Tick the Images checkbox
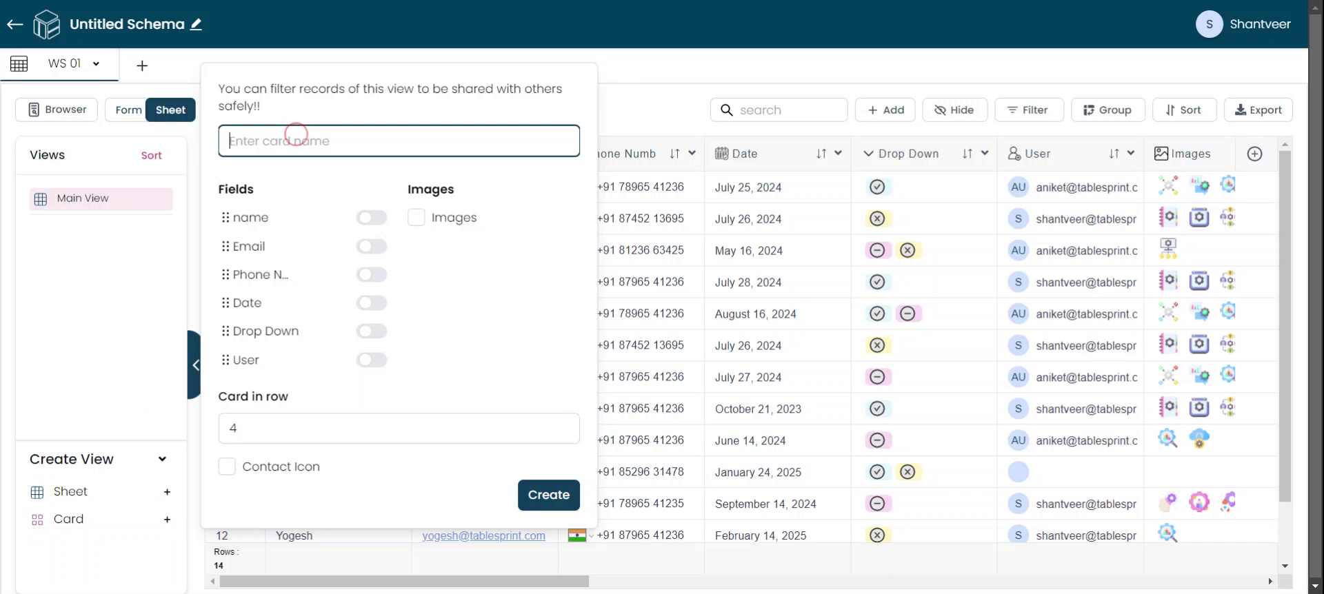The width and height of the screenshot is (1324, 594). tap(417, 218)
